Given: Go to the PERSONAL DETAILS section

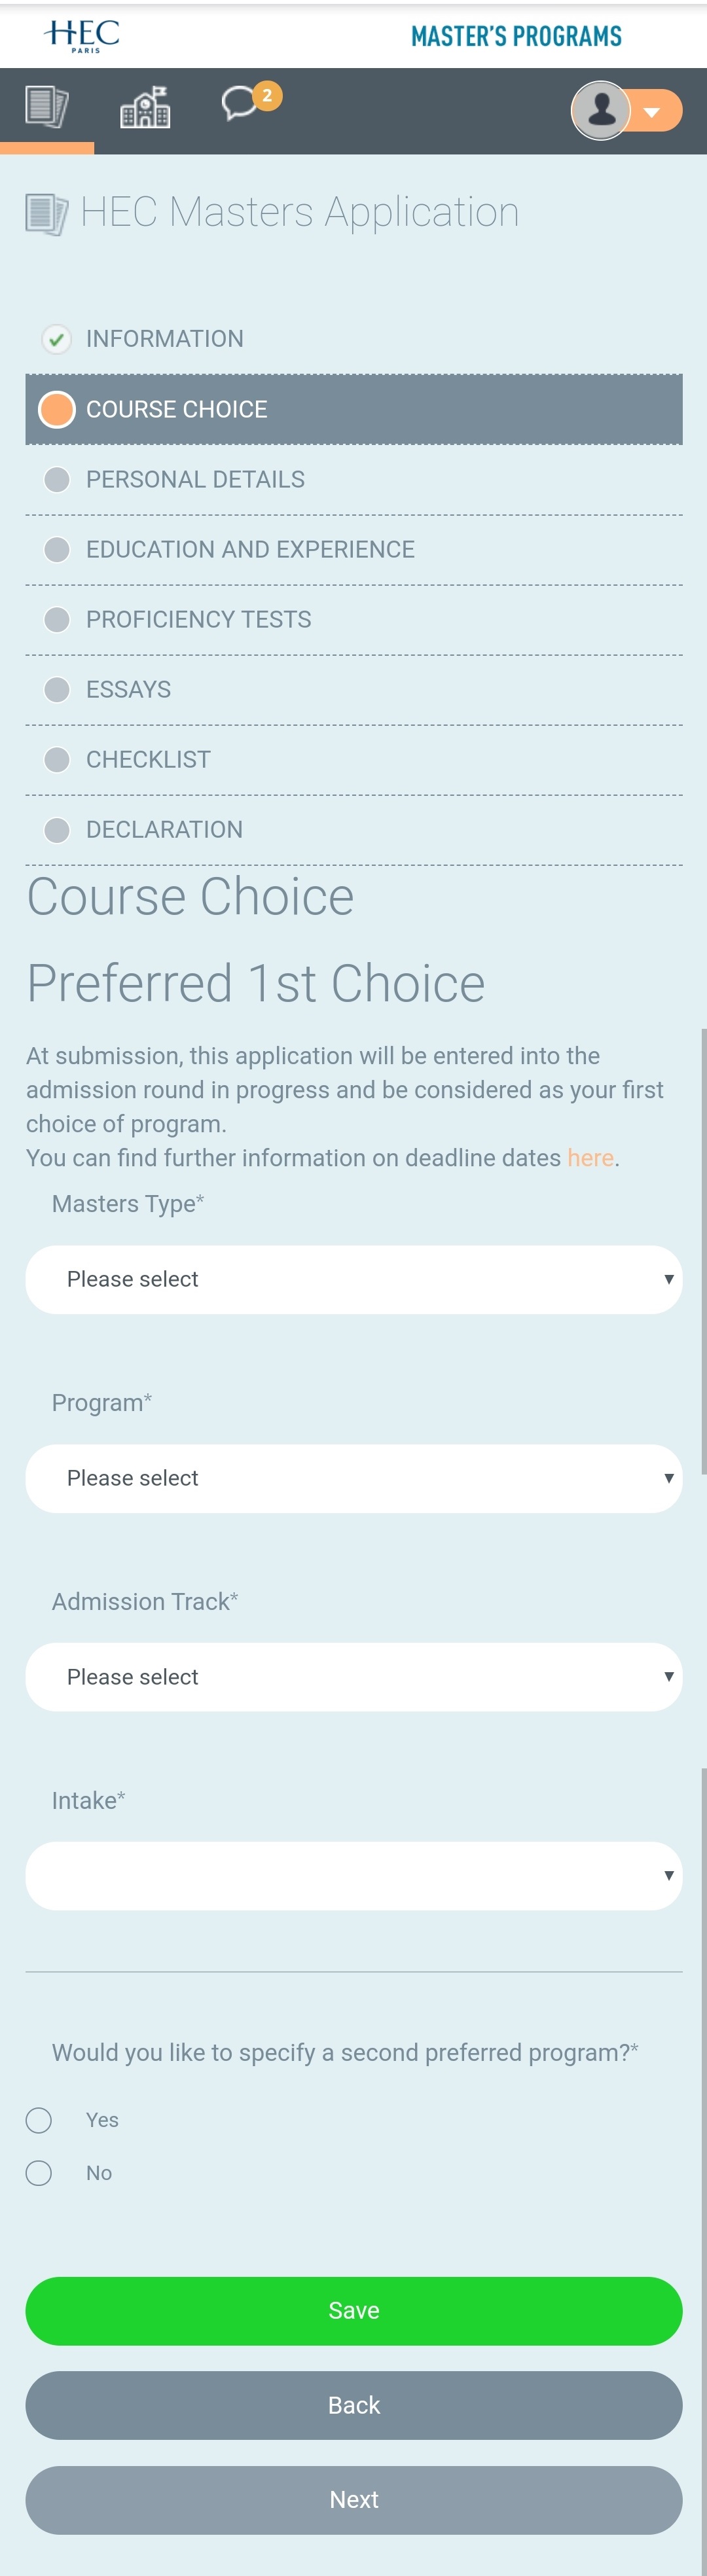Looking at the screenshot, I should [x=196, y=479].
